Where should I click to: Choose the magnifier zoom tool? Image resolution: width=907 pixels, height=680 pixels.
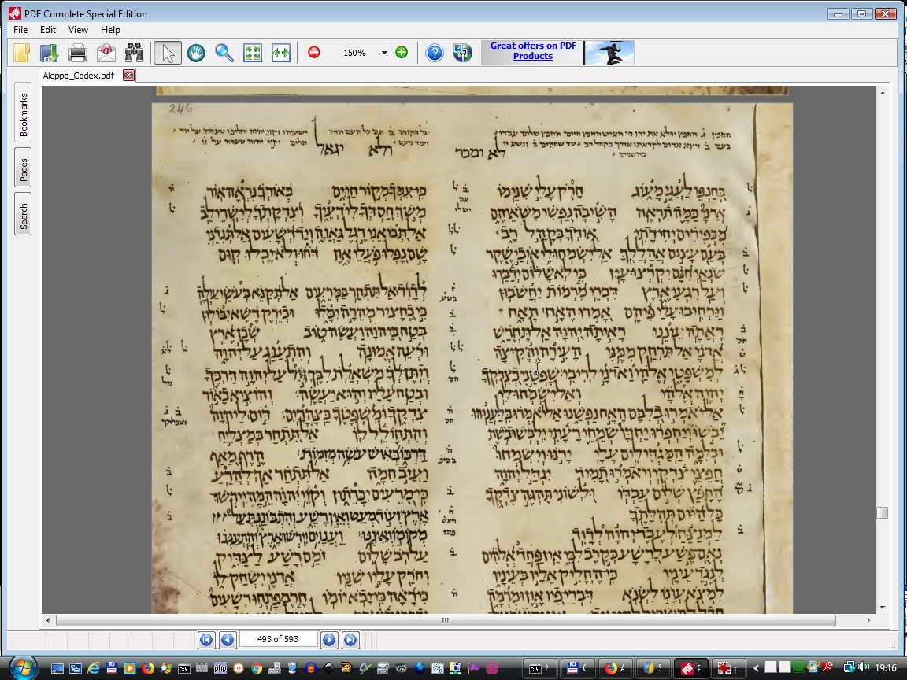(224, 53)
